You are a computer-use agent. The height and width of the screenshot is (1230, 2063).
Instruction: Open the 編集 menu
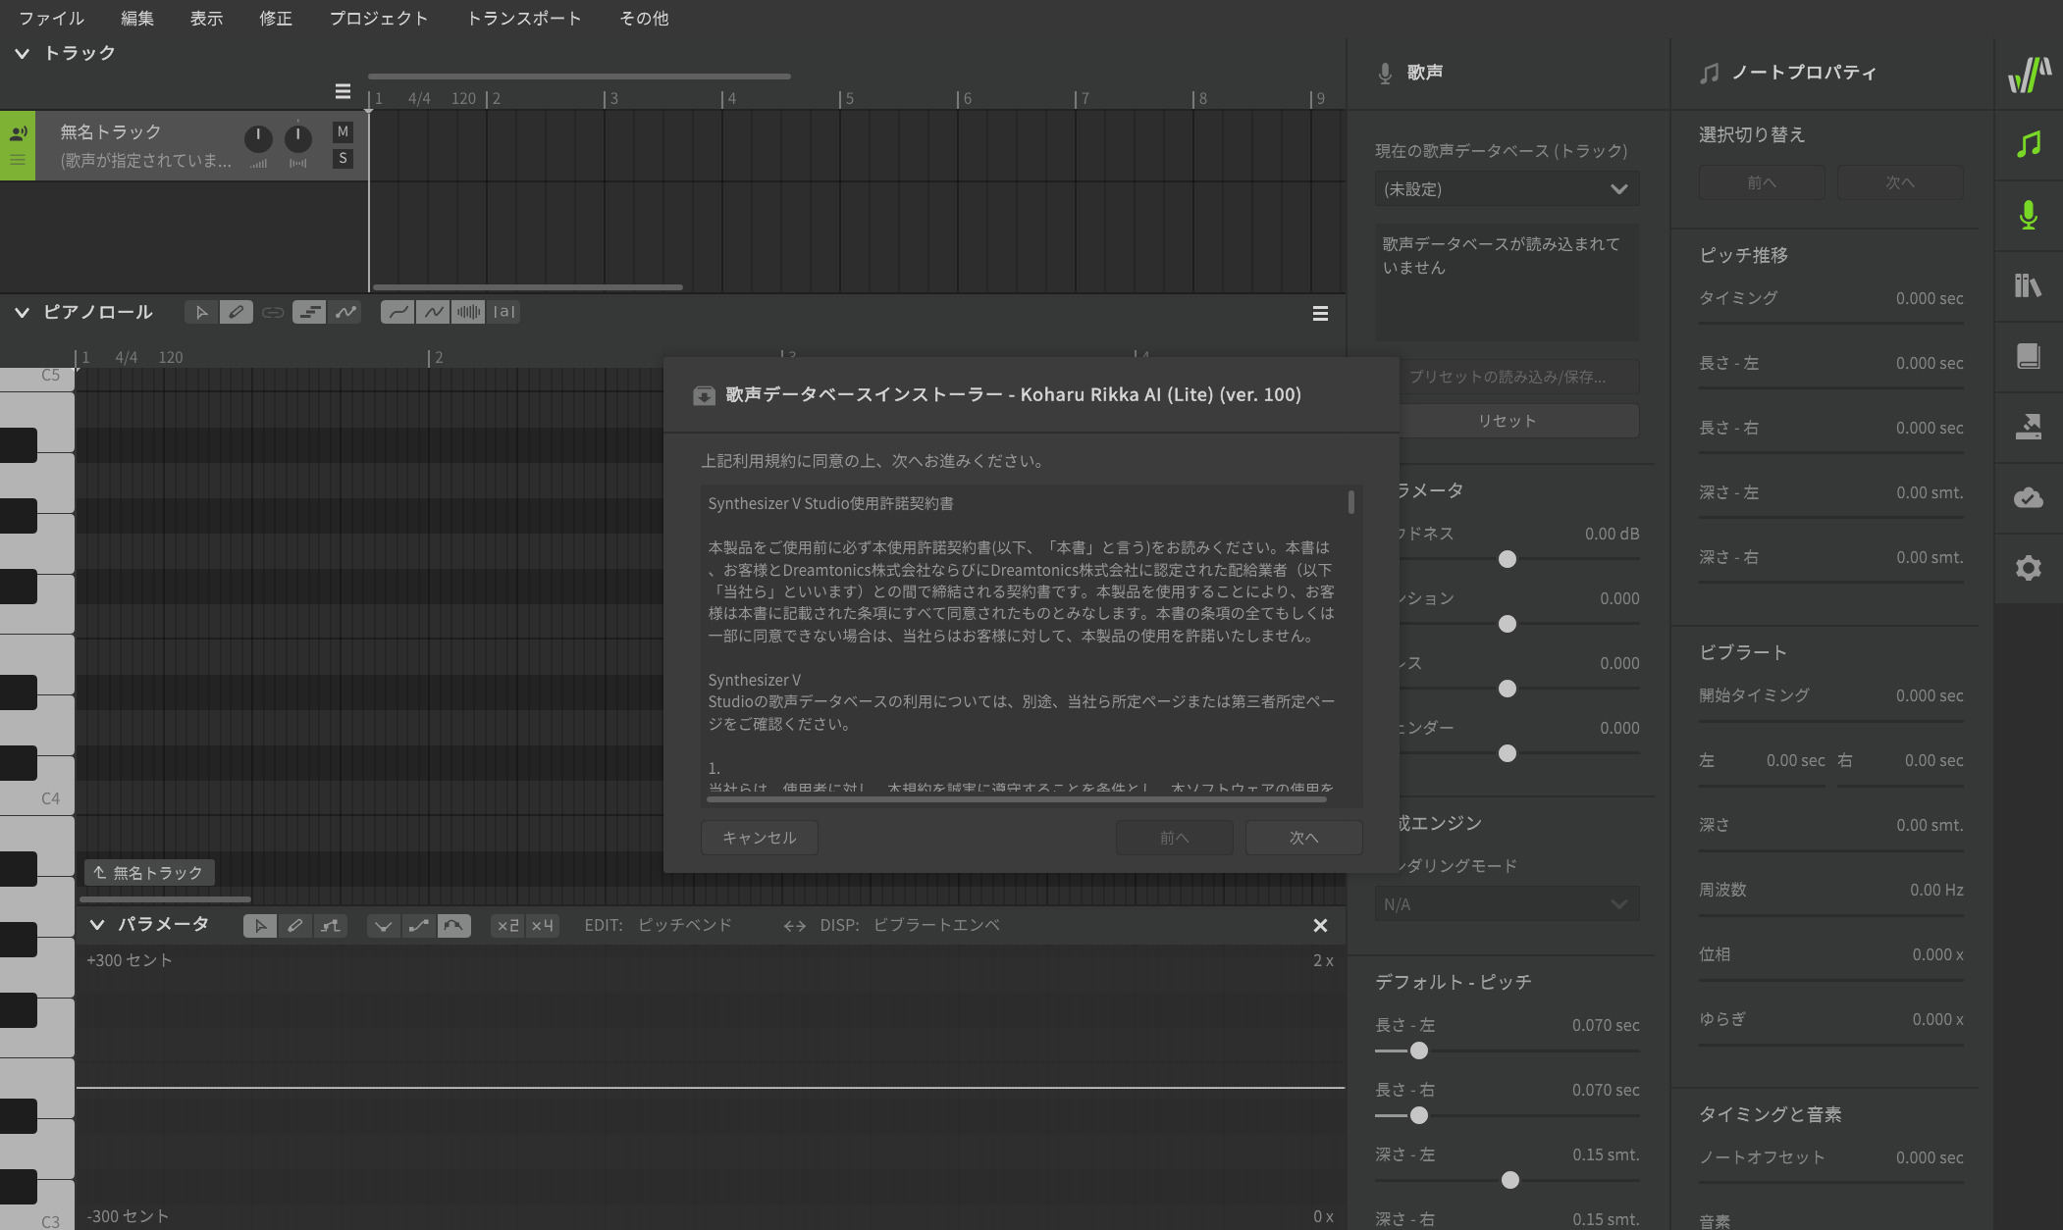[x=137, y=18]
